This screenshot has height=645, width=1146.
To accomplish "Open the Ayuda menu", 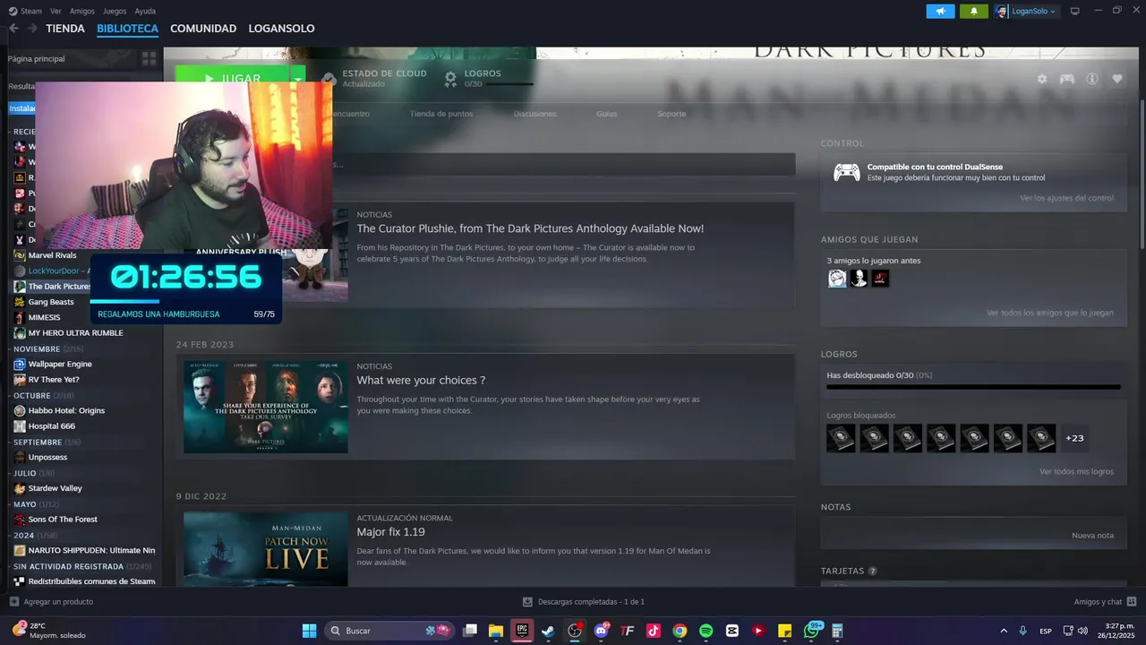I will [145, 11].
